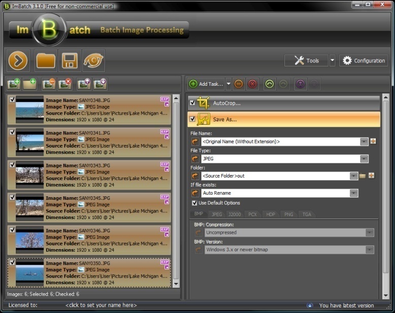This screenshot has height=313, width=395.
Task: Disable the Use Default Options checkbox
Action: [x=194, y=203]
